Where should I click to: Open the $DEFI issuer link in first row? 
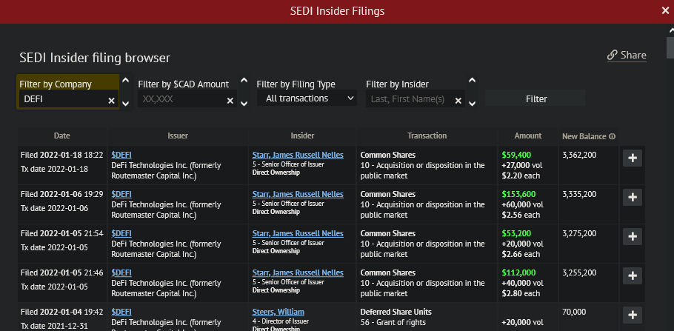[121, 155]
